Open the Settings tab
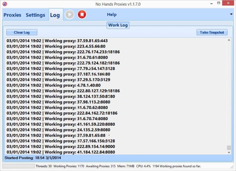The image size is (236, 171). point(35,15)
